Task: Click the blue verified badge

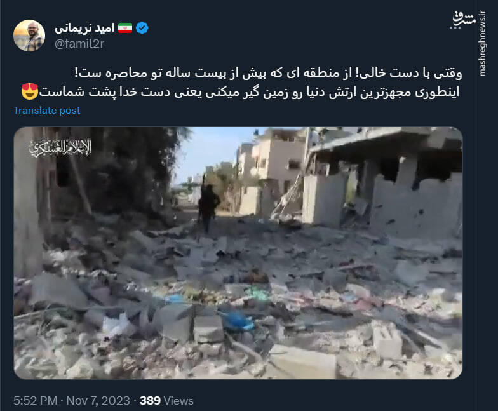Action: pyautogui.click(x=142, y=28)
